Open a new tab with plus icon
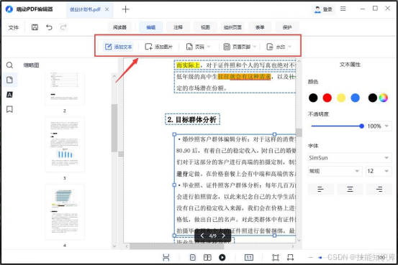 click(126, 9)
